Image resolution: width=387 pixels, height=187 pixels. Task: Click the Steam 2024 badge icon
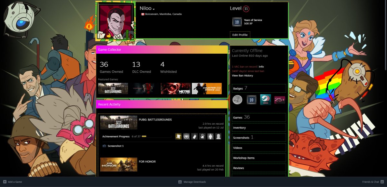[x=265, y=100]
